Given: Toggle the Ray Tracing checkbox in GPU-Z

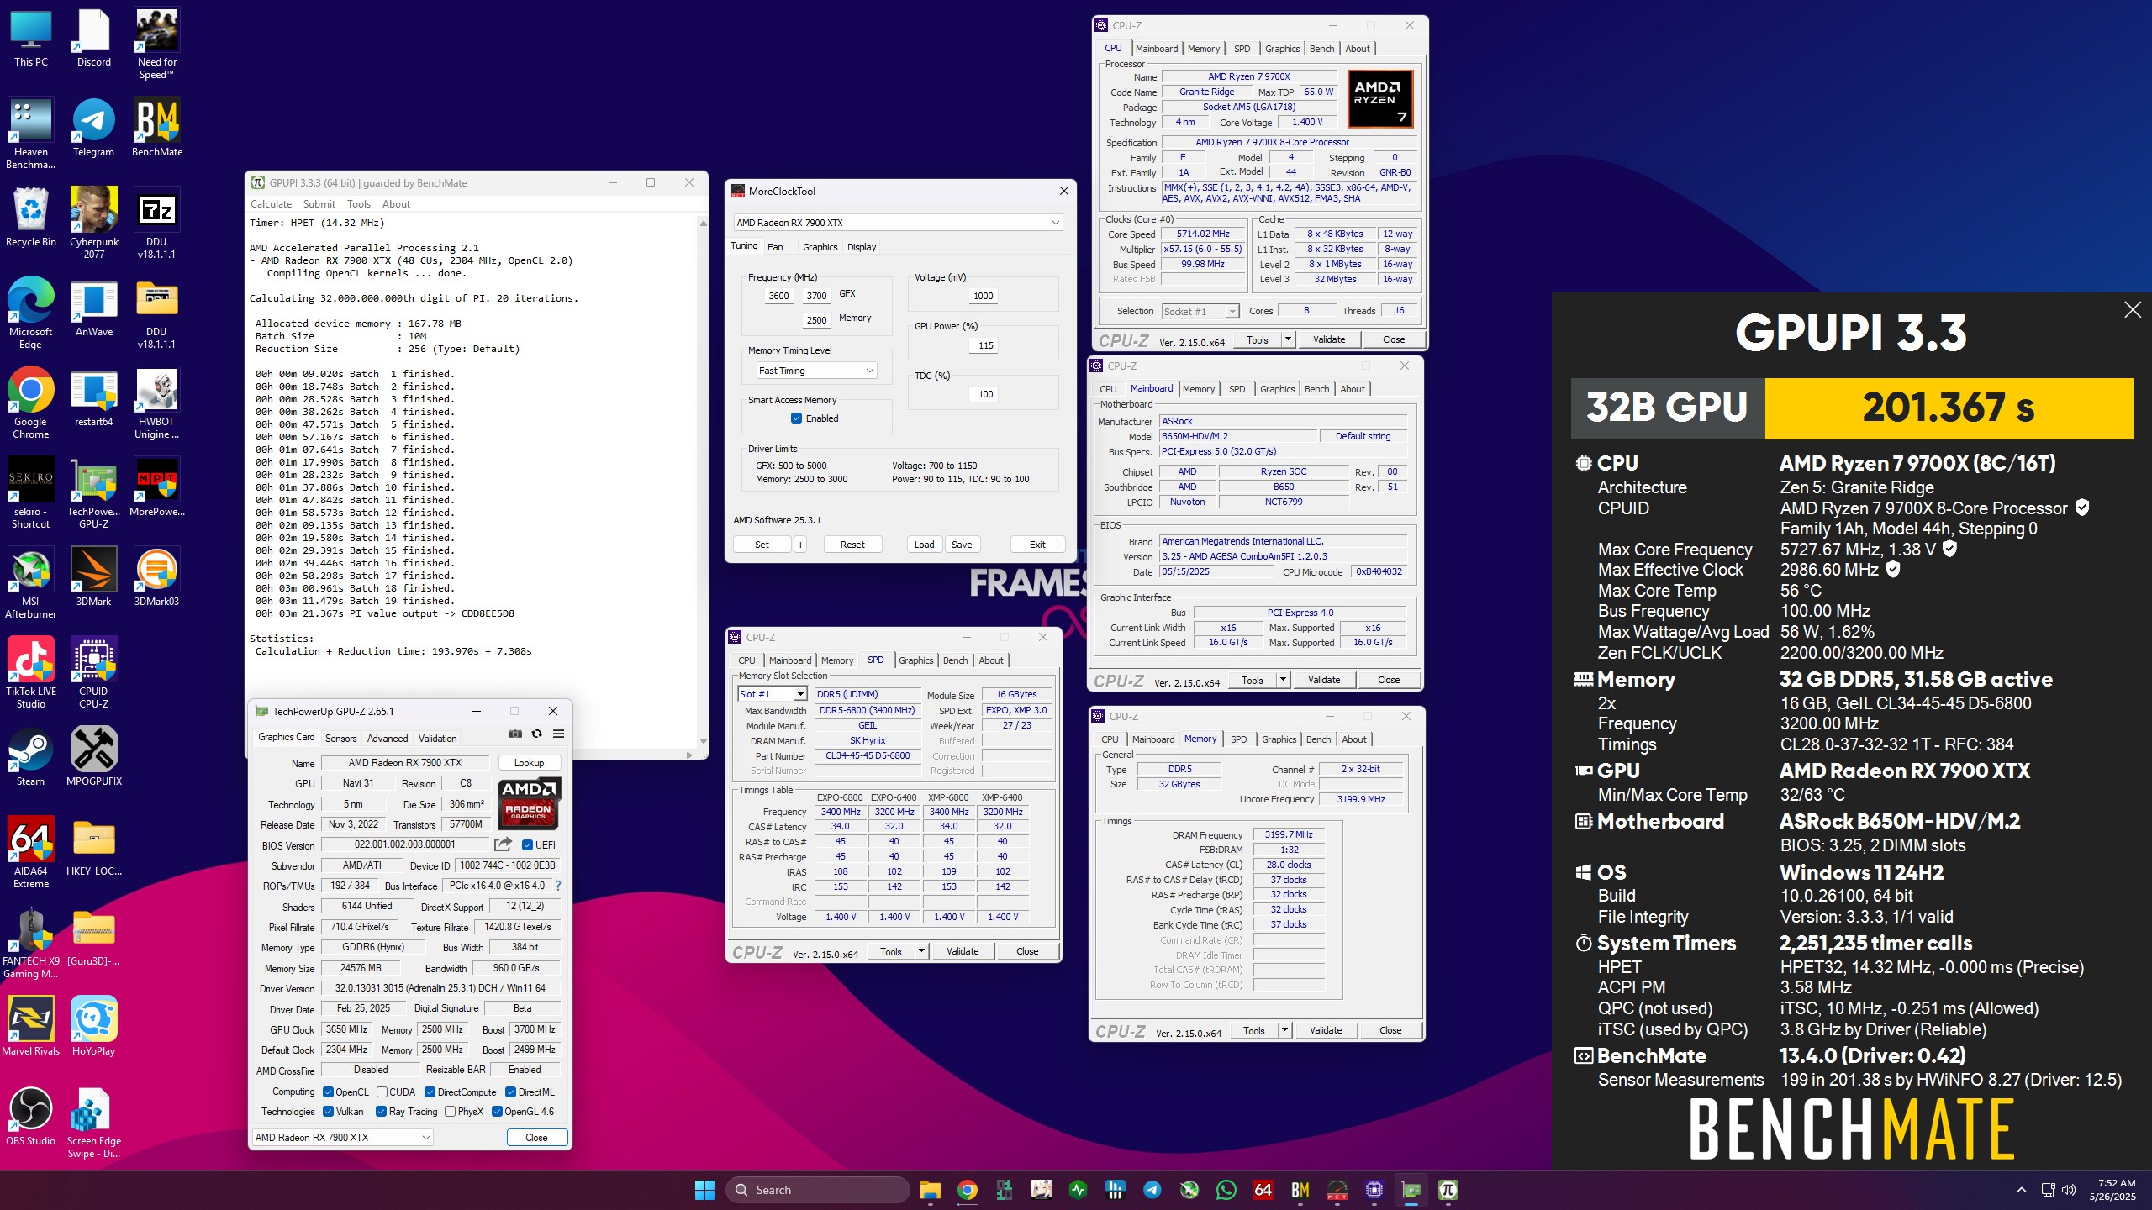Looking at the screenshot, I should coord(381,1112).
